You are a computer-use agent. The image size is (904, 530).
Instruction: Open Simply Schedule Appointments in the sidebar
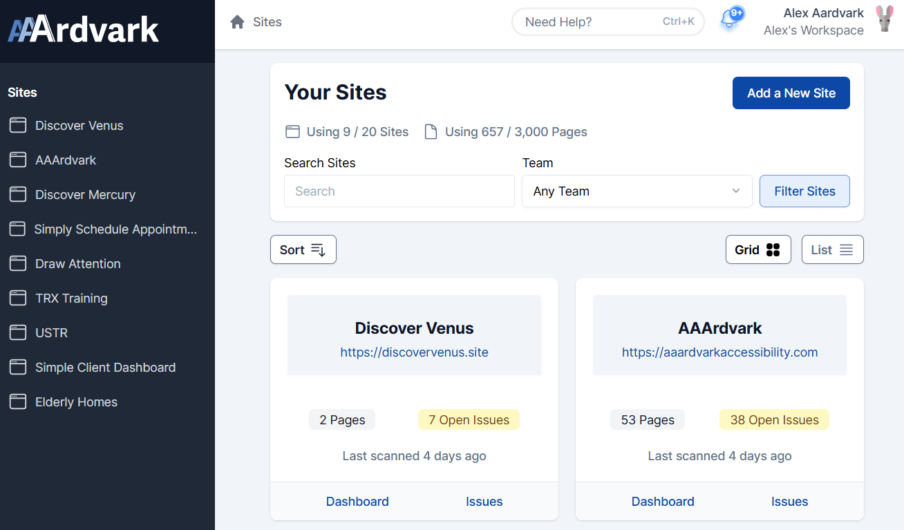[x=115, y=229]
